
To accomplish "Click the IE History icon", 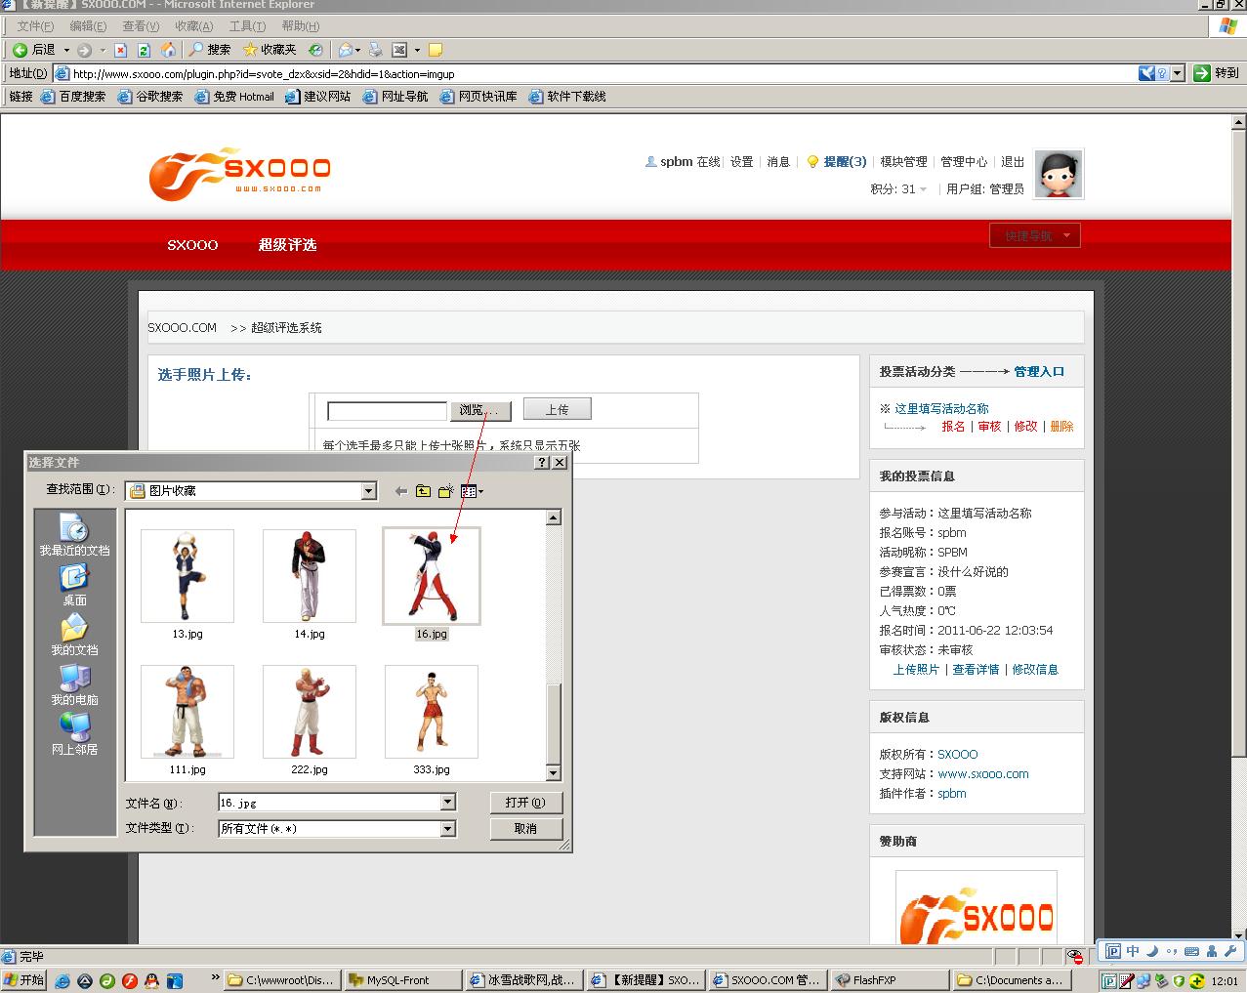I will [x=315, y=50].
